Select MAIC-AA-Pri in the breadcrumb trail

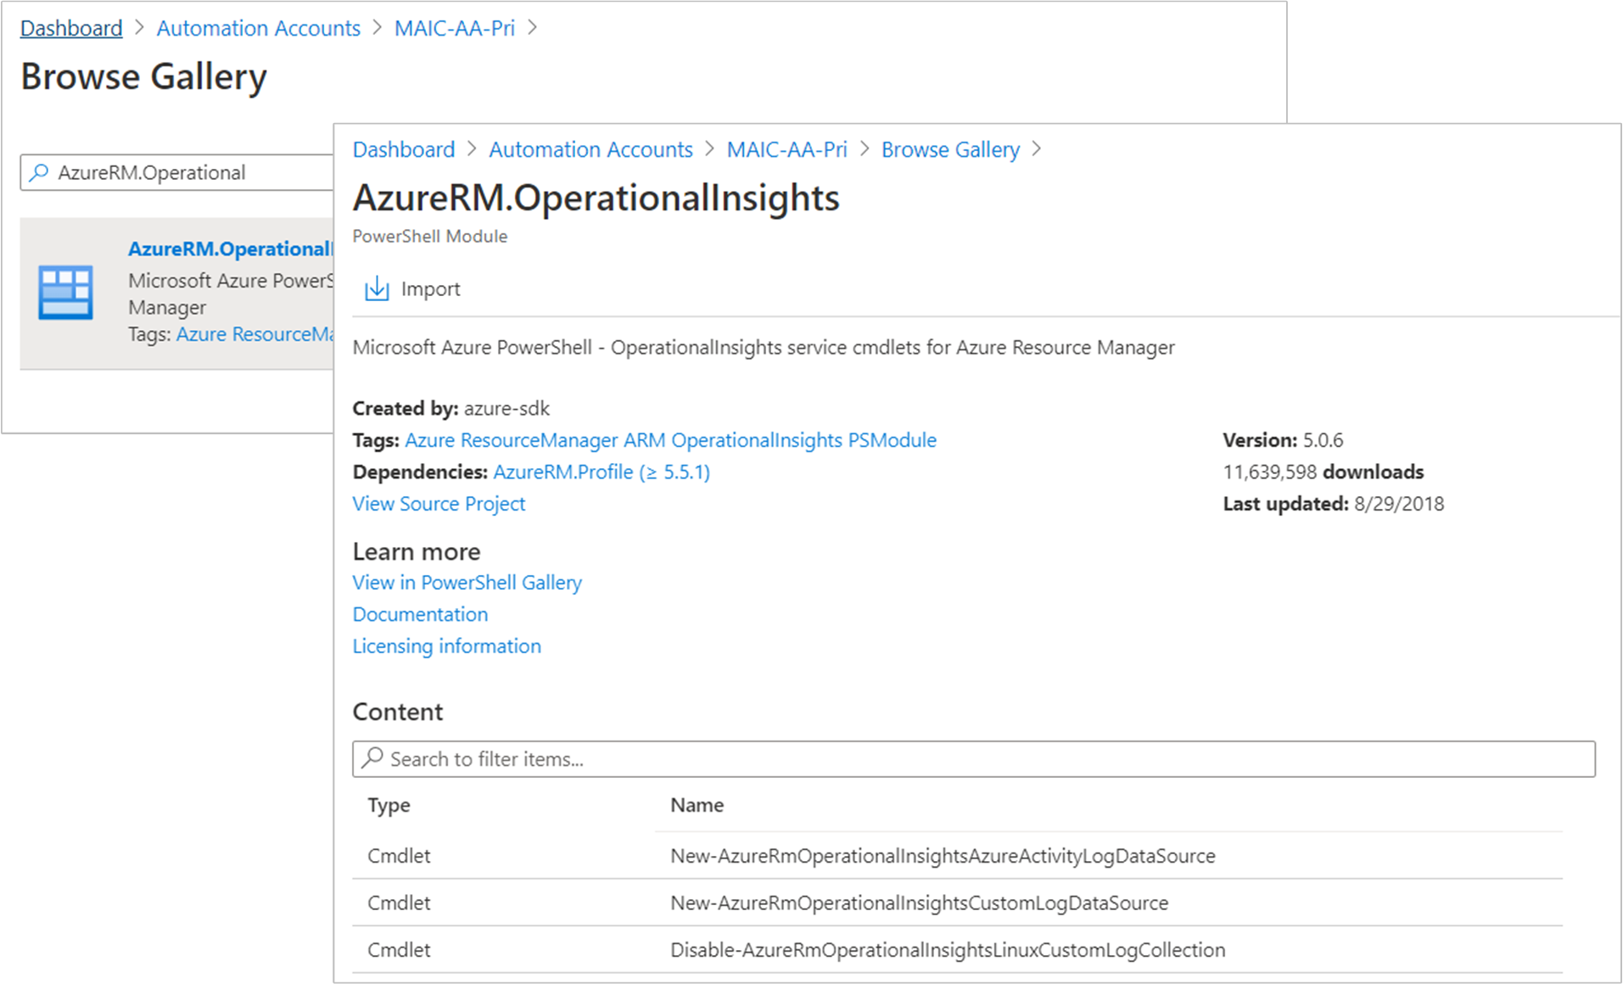pyautogui.click(x=786, y=149)
